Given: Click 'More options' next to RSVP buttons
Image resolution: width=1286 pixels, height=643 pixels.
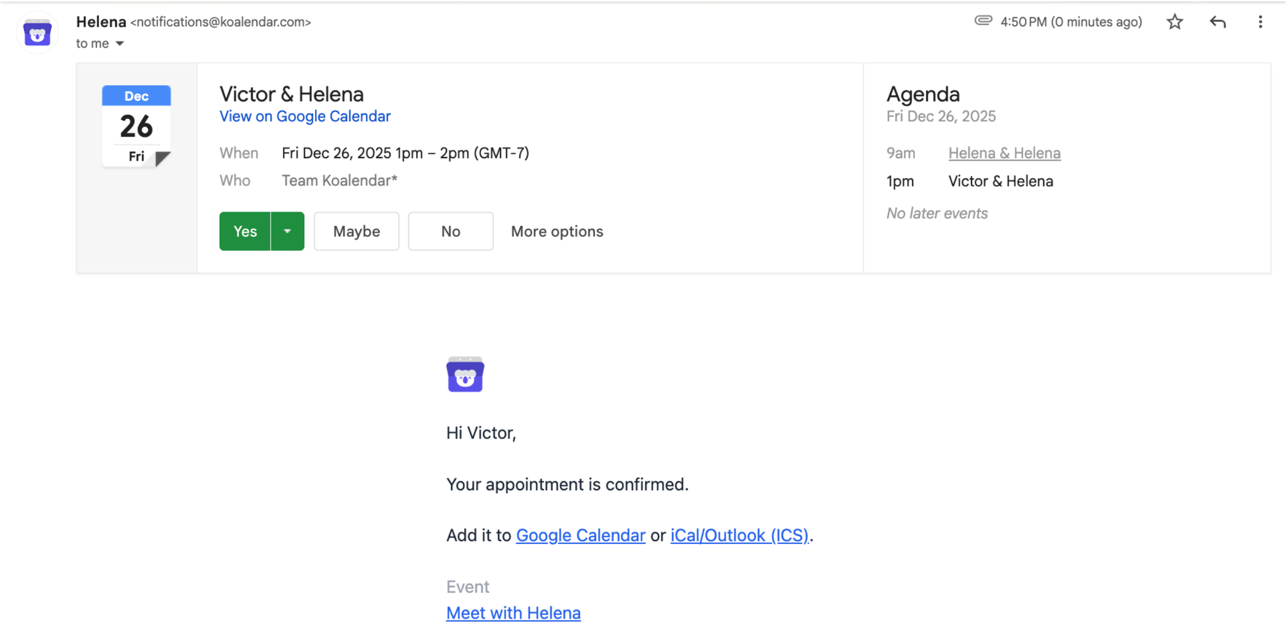Looking at the screenshot, I should (x=556, y=231).
